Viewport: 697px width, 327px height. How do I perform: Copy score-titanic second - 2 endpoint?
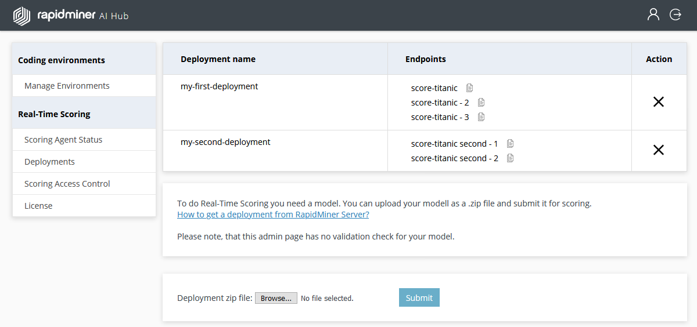coord(510,158)
